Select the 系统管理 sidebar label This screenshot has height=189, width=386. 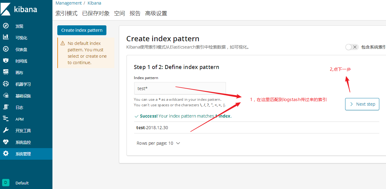[23, 154]
